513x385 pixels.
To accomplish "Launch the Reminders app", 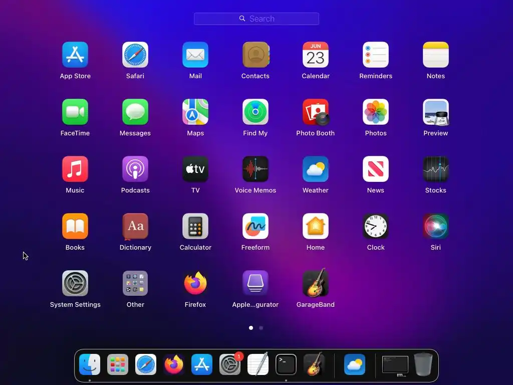I will (x=376, y=55).
